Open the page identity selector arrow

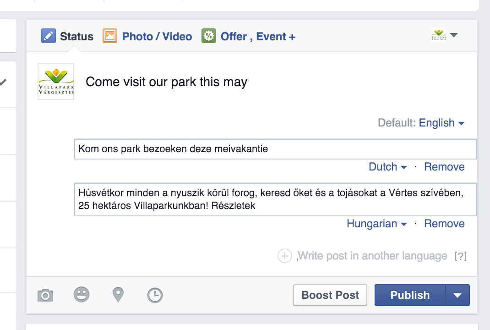pyautogui.click(x=454, y=35)
